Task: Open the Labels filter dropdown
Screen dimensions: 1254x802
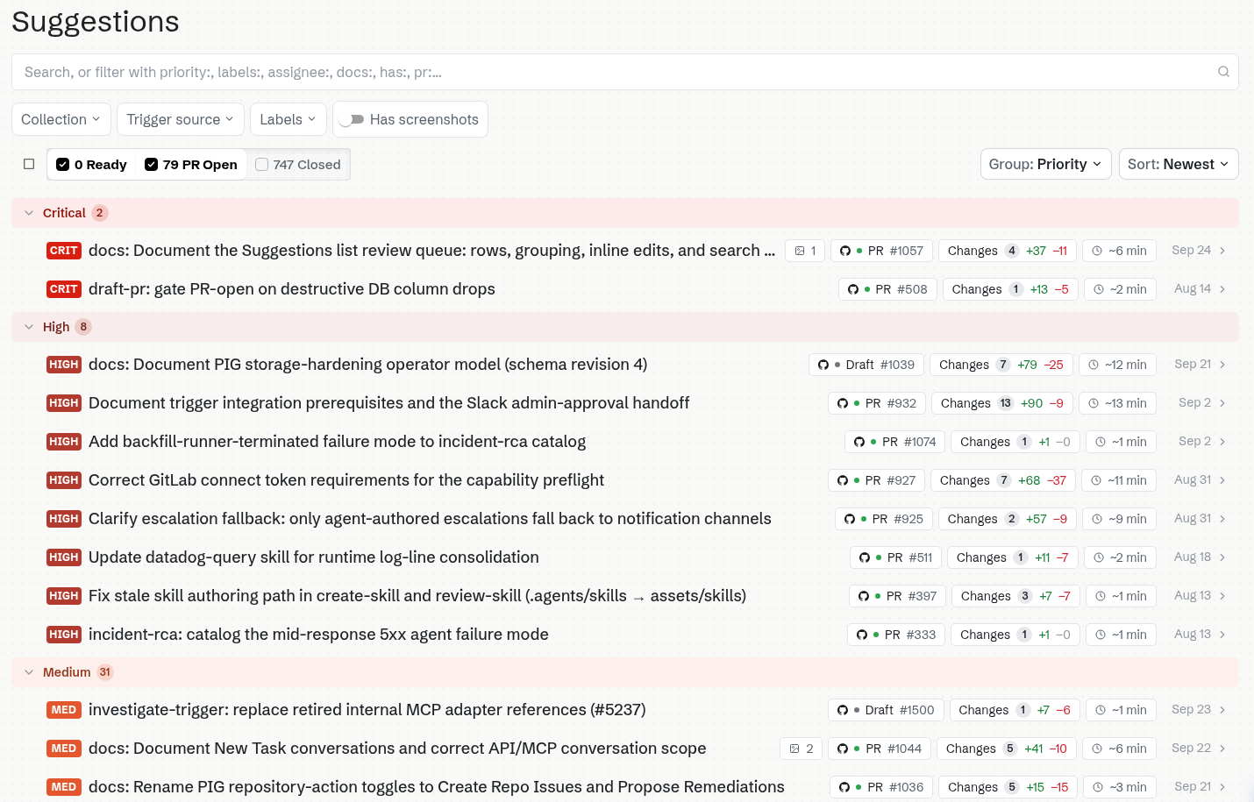Action: click(x=288, y=119)
